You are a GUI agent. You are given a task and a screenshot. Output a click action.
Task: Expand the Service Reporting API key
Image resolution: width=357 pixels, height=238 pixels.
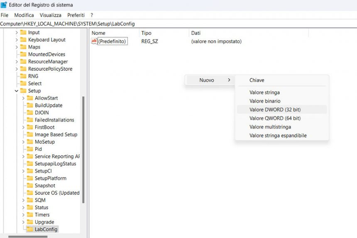pyautogui.click(x=23, y=156)
